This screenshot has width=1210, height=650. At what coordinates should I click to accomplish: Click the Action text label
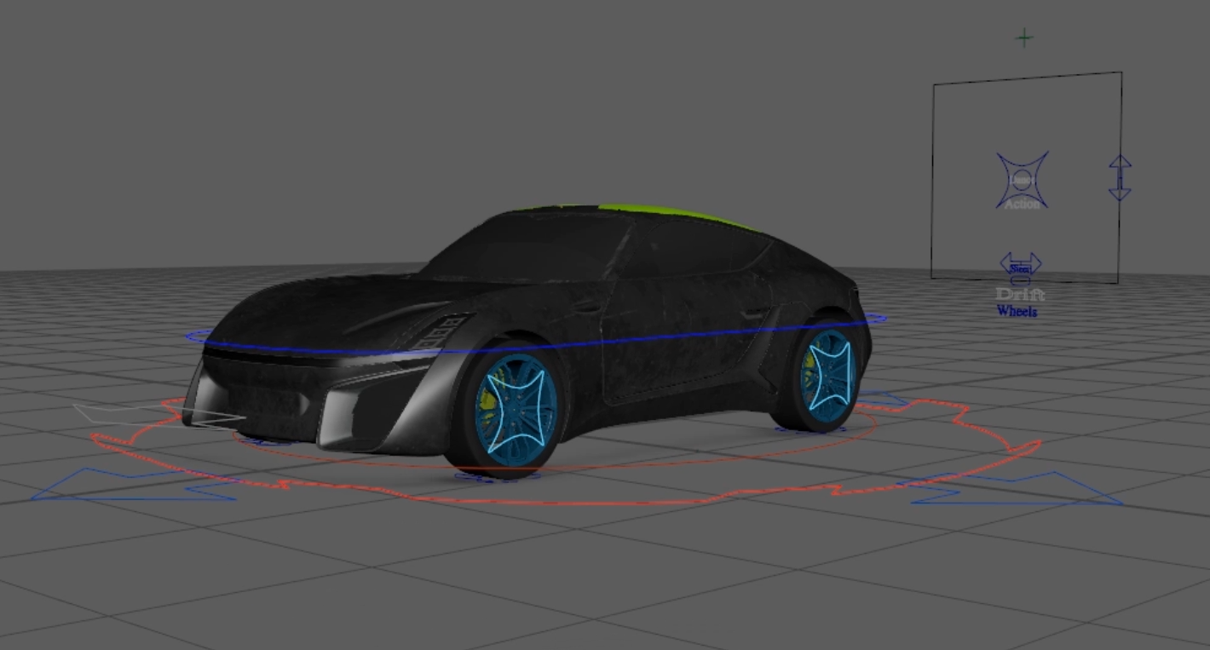tap(1022, 204)
